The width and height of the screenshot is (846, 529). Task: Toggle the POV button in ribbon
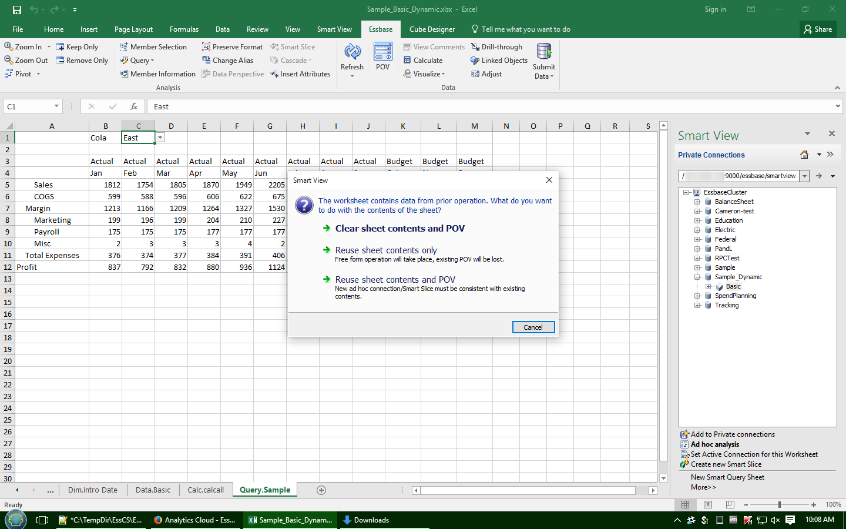382,53
